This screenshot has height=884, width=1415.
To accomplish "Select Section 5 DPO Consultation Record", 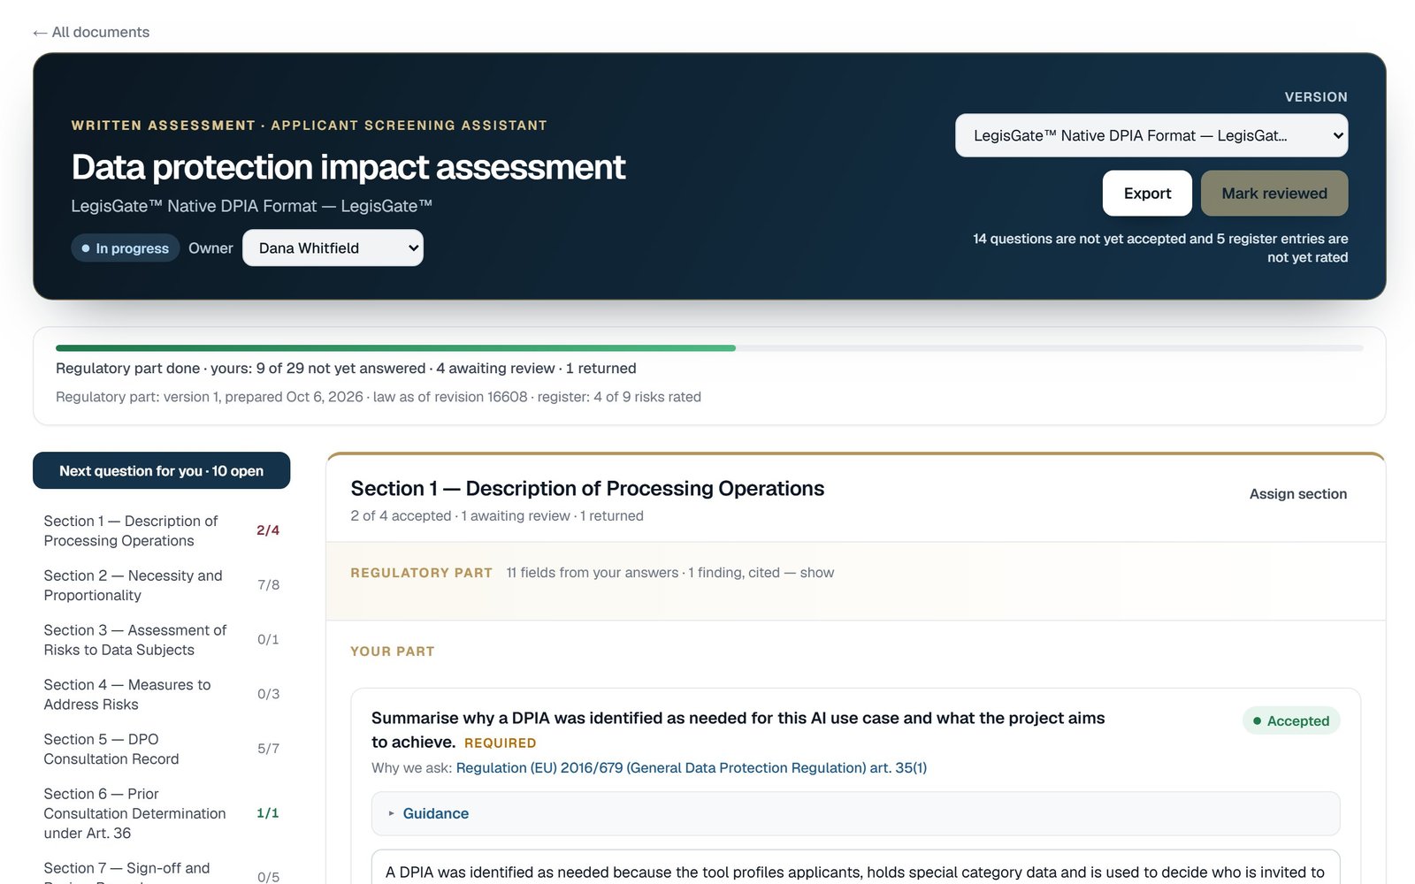I will coord(162,749).
